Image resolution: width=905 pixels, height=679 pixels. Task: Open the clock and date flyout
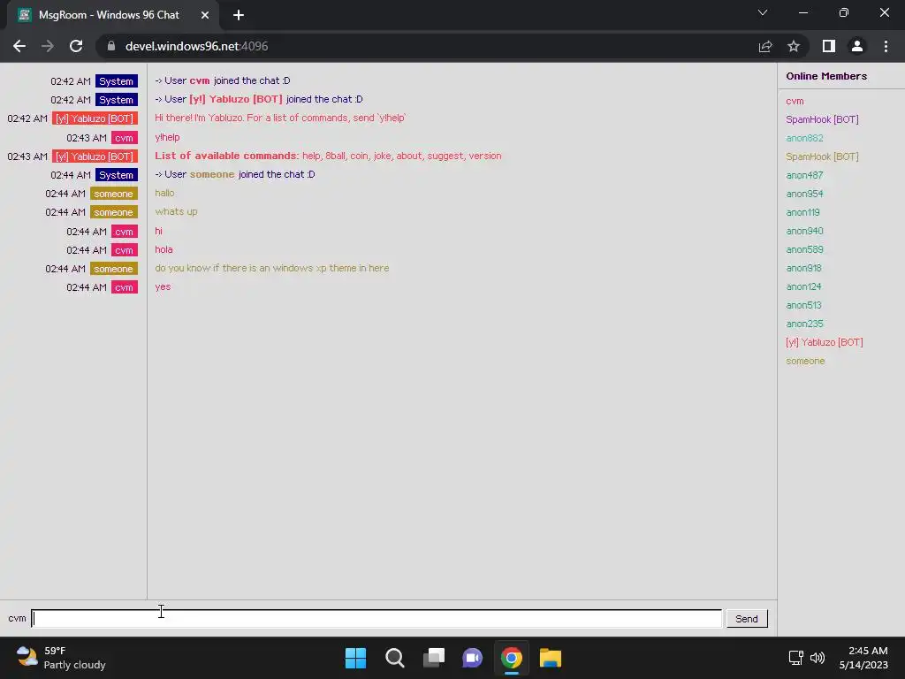point(863,658)
